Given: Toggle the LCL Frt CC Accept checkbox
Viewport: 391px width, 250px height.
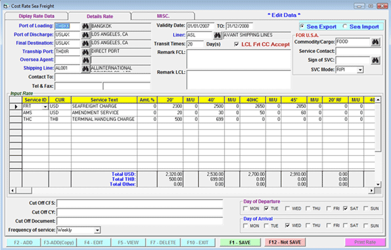Looking at the screenshot, I should [236, 44].
